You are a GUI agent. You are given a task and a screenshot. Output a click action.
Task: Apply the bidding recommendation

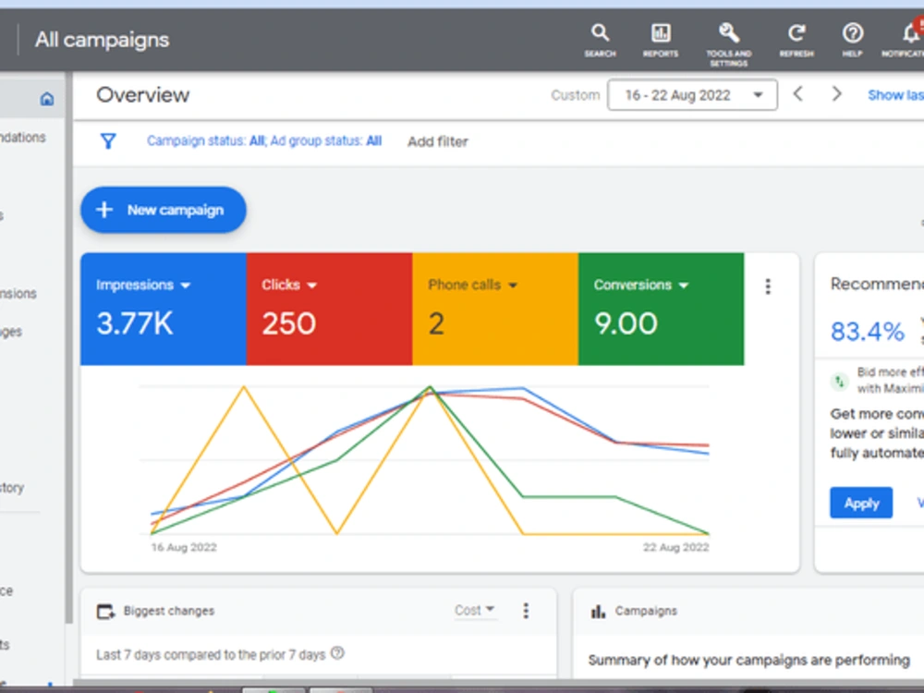pos(861,503)
